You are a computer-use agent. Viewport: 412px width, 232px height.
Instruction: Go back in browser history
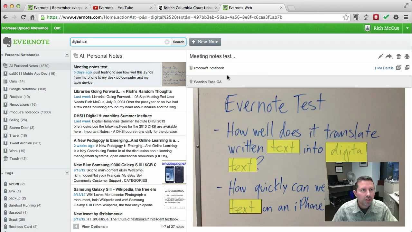click(5, 17)
